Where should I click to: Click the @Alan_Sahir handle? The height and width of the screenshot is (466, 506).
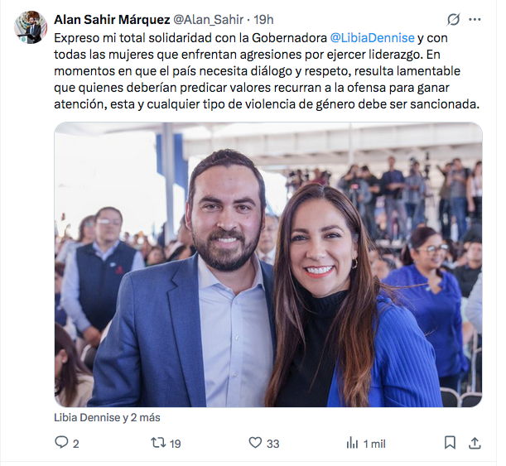click(208, 20)
